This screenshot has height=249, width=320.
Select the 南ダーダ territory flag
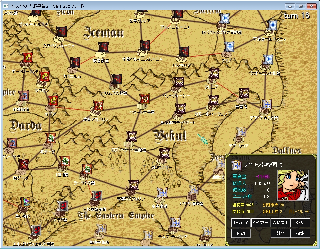point(23,164)
